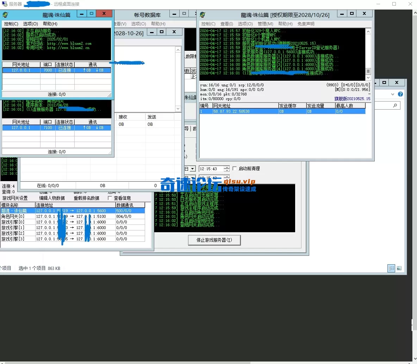Click the blue help question mark icon
Viewport: 417px width, 364px height.
pos(400,94)
